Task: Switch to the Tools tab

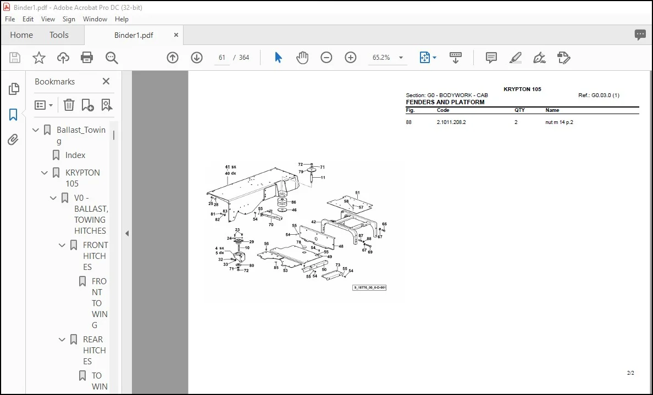Action: coord(59,35)
